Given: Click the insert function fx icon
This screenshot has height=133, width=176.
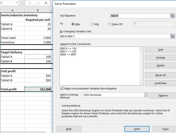Looking at the screenshot, I should pyautogui.click(x=46, y=3).
